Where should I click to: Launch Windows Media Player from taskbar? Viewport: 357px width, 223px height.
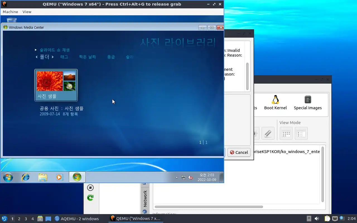pos(60,177)
